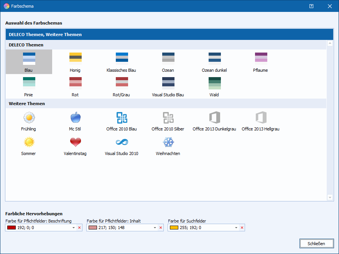Viewport: 339px width, 254px height.
Task: Clear the Pflichtfelder Beschriftung color value
Action: coord(79,228)
